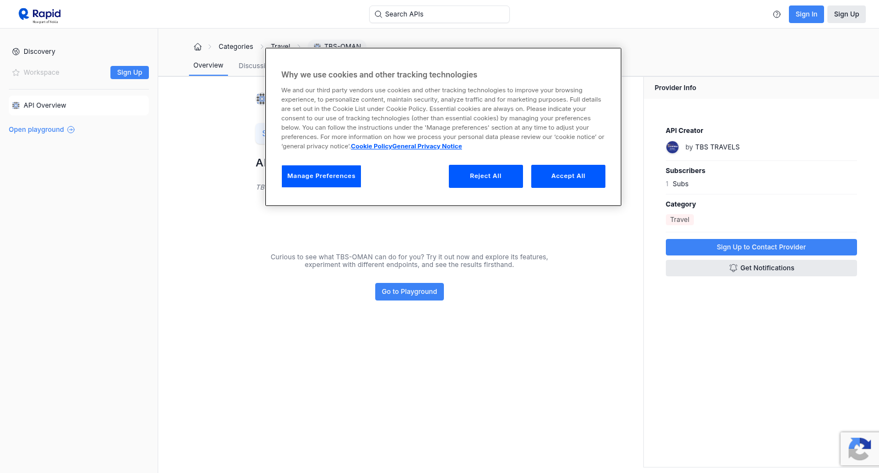The height and width of the screenshot is (473, 879).
Task: Click Sign Up to Contact Provider
Action: tap(761, 247)
